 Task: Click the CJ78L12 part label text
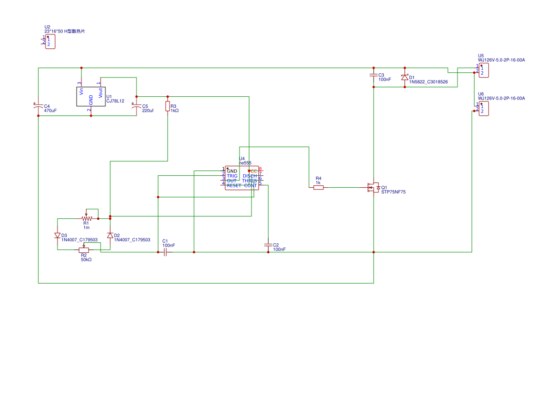tap(115, 101)
